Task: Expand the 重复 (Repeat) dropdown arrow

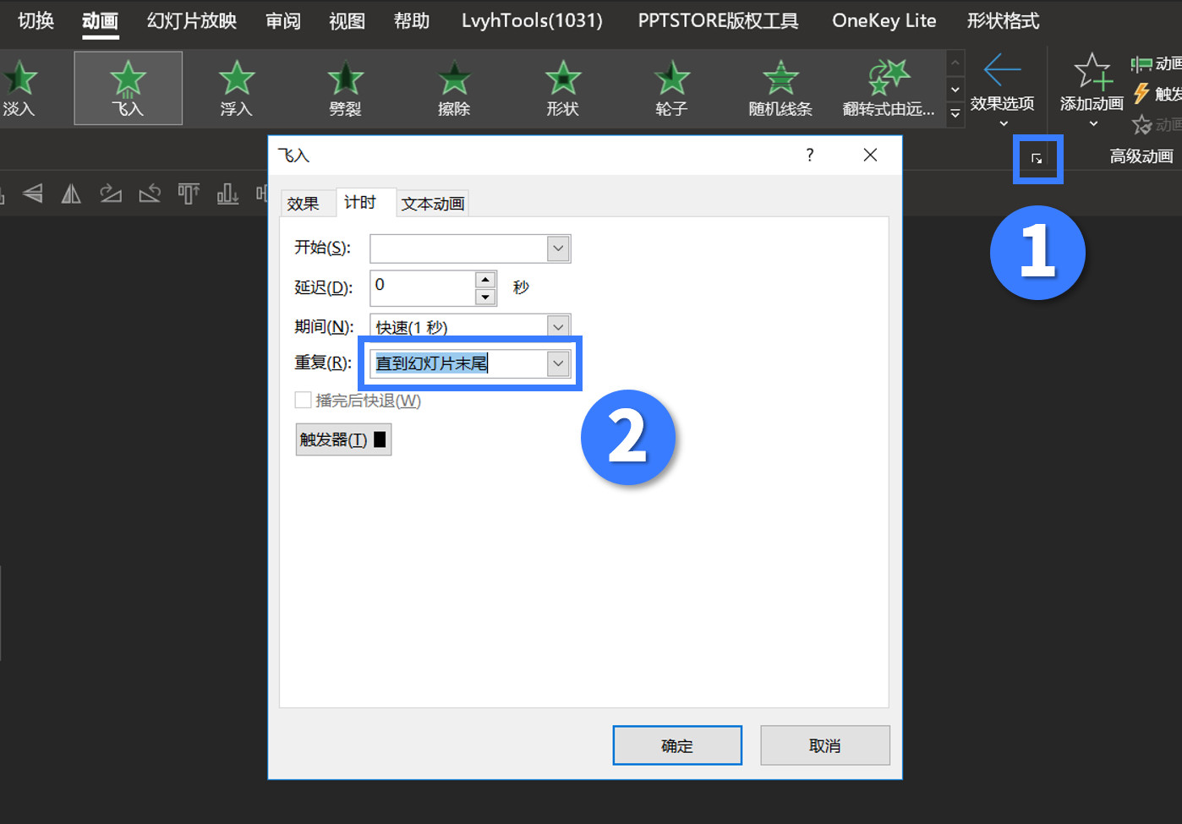Action: (x=557, y=363)
